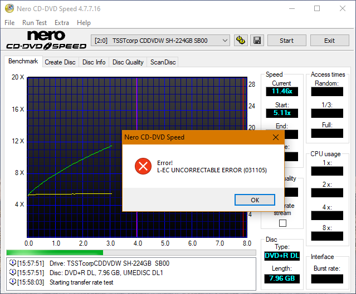Click the info icon beside Starting transfer rate test

tap(12, 282)
